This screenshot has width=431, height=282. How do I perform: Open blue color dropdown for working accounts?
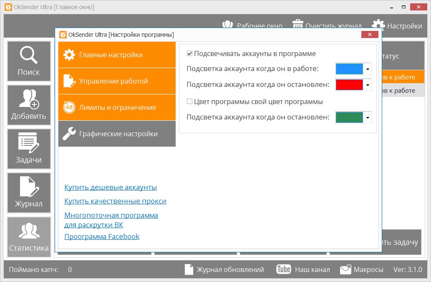[367, 69]
